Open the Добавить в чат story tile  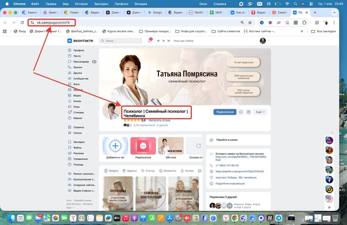click(115, 148)
